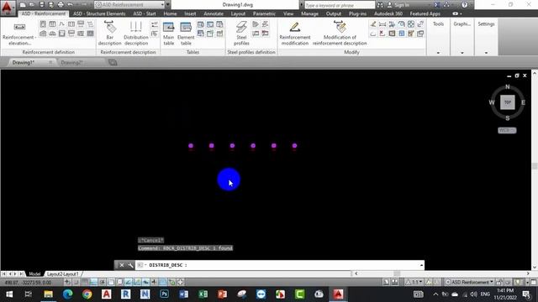Click the coordinates readout in status bar
This screenshot has height=302, width=538.
point(29,282)
